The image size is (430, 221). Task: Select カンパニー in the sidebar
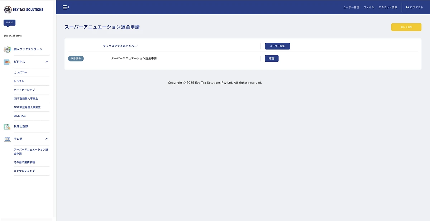(20, 72)
